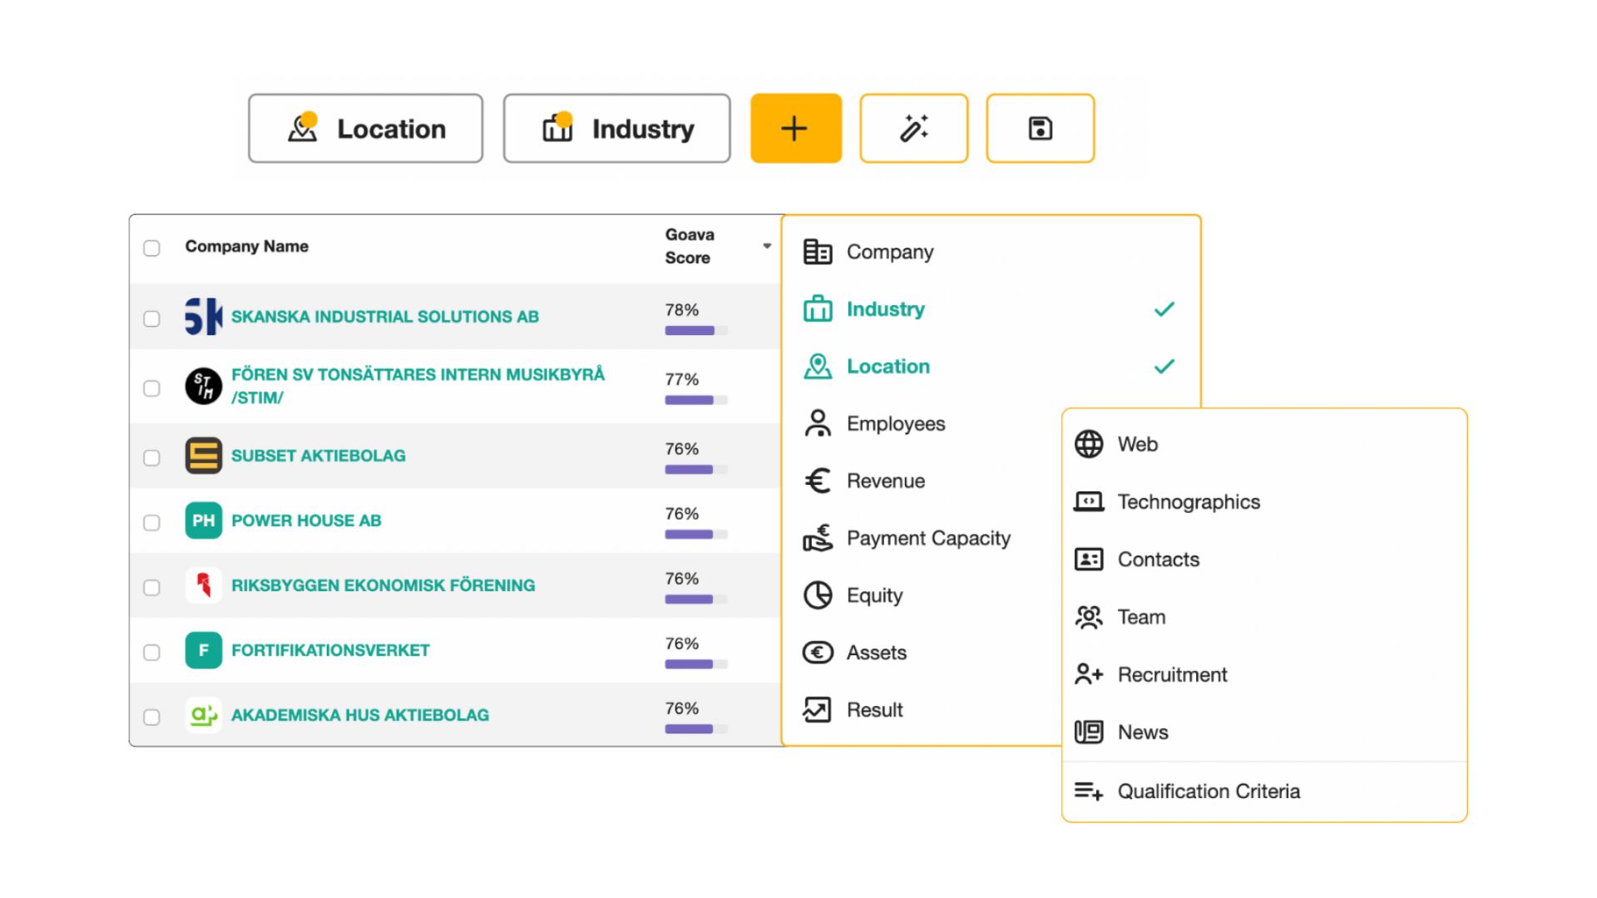Choose Employees from the filter menu
Screen dimensions: 1597x898
[923, 423]
